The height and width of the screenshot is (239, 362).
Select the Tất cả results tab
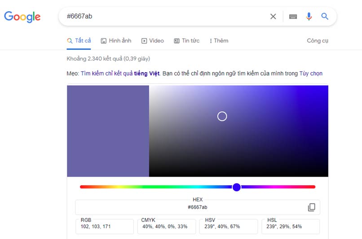(79, 41)
